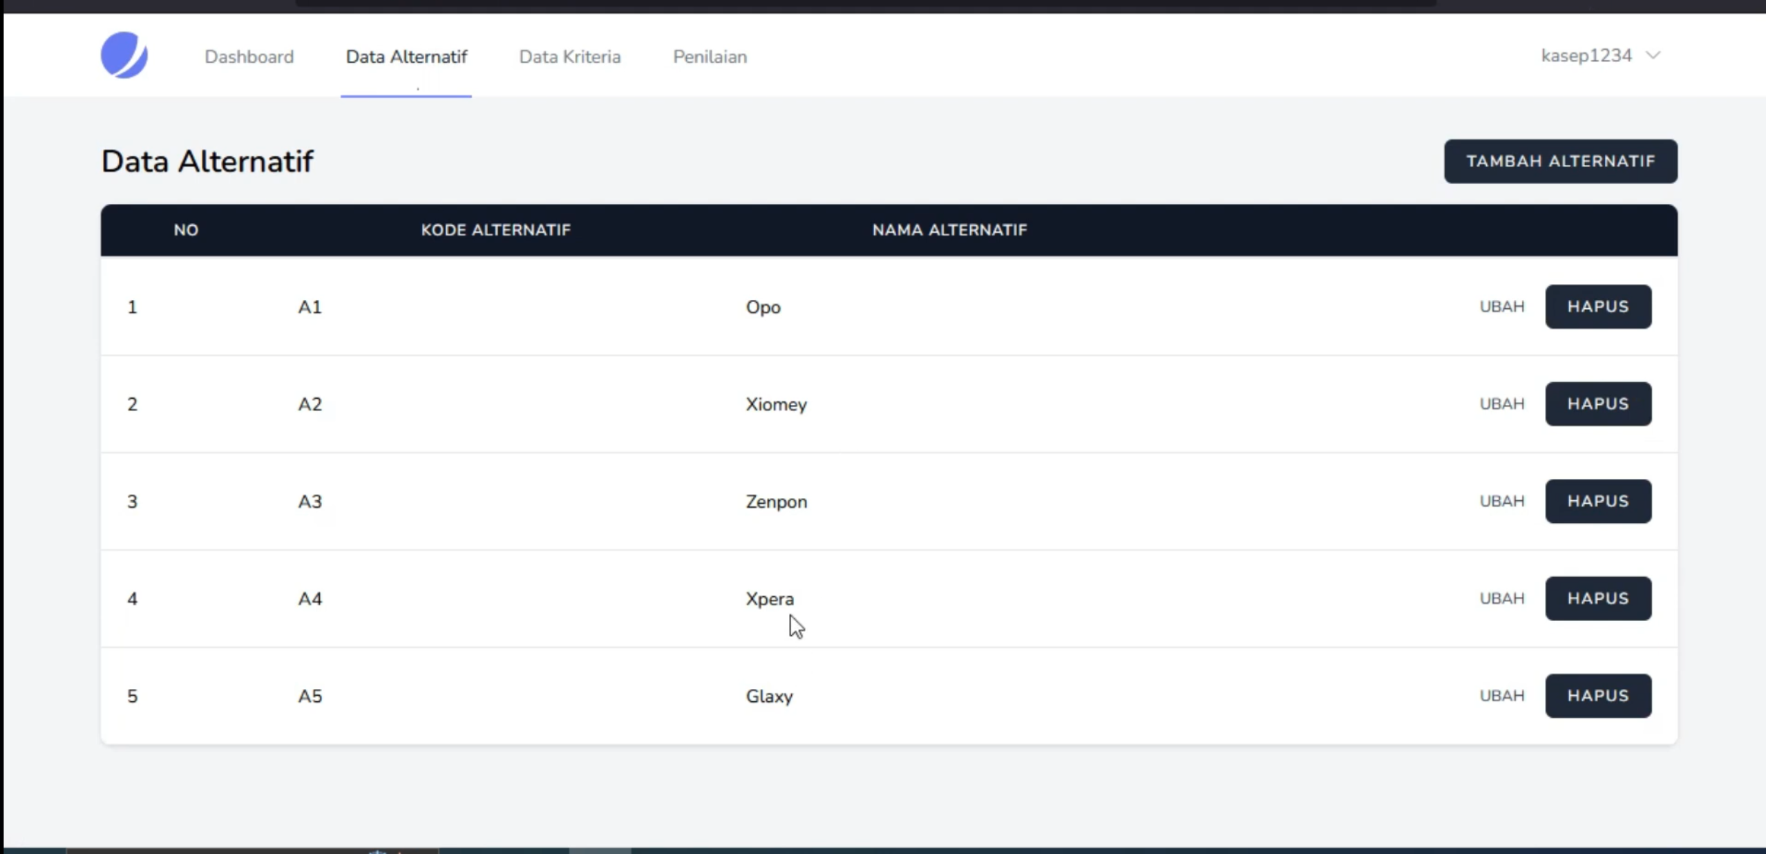
Task: Click row number 3 in the Zenpon row
Action: 132,502
